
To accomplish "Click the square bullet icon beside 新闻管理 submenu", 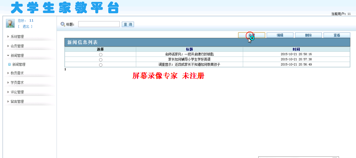I will pos(9,64).
